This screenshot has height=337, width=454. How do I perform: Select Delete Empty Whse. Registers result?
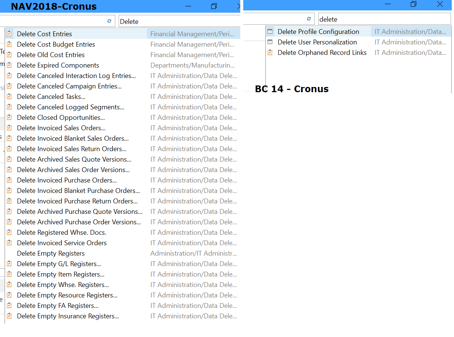point(122,284)
